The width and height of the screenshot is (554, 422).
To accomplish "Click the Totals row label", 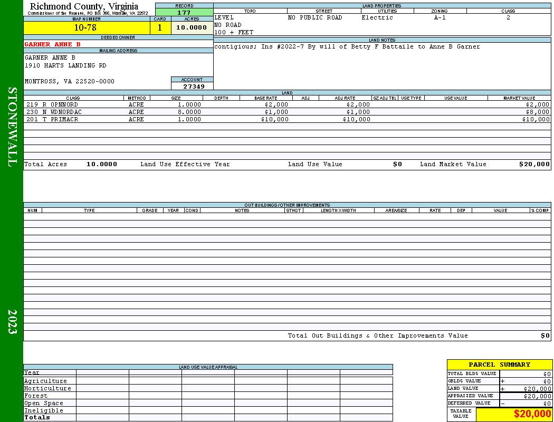I will pyautogui.click(x=37, y=417).
